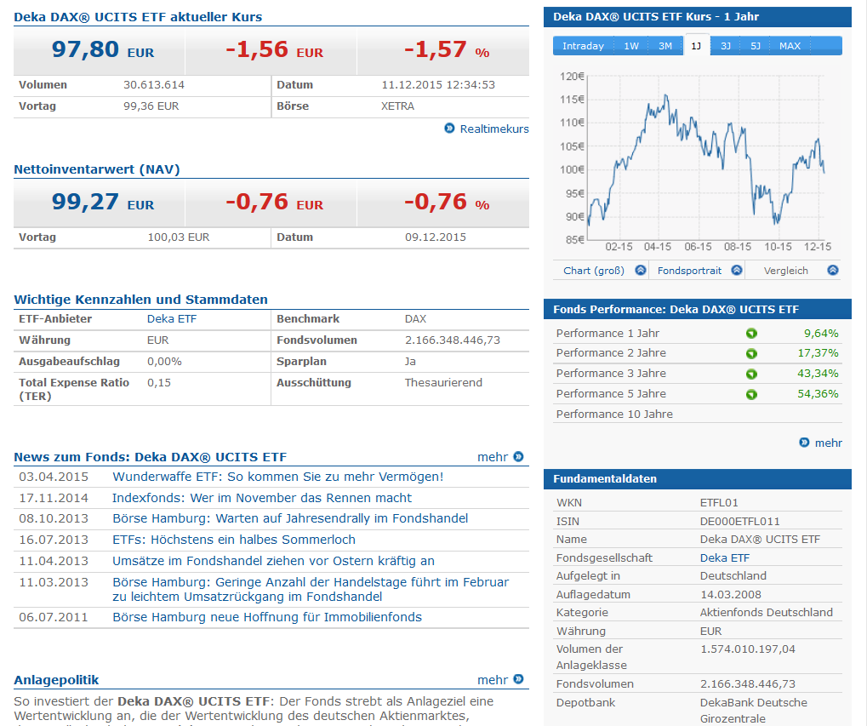Click the Kategorie value Aktienfonds Deutschland

(x=767, y=612)
